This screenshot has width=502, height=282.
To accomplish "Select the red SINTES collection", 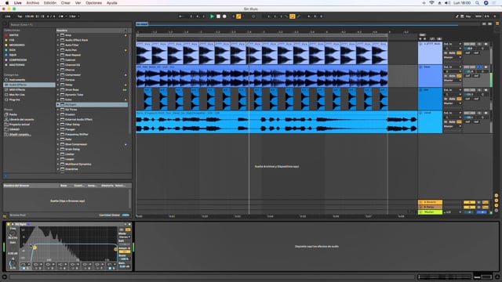I will coord(14,35).
